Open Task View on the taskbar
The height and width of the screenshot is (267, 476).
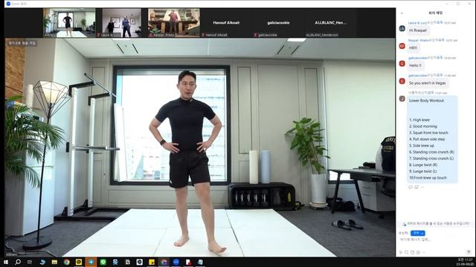(30, 262)
